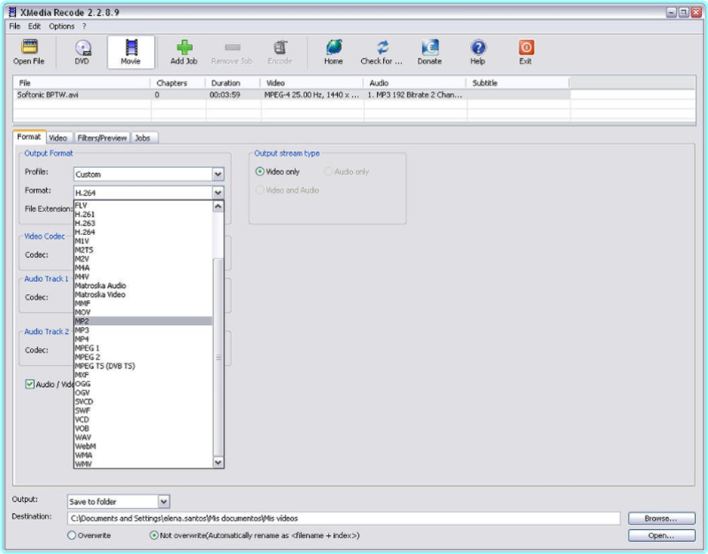Click the Chapters column header
Screen dimensions: 708x554
point(178,83)
